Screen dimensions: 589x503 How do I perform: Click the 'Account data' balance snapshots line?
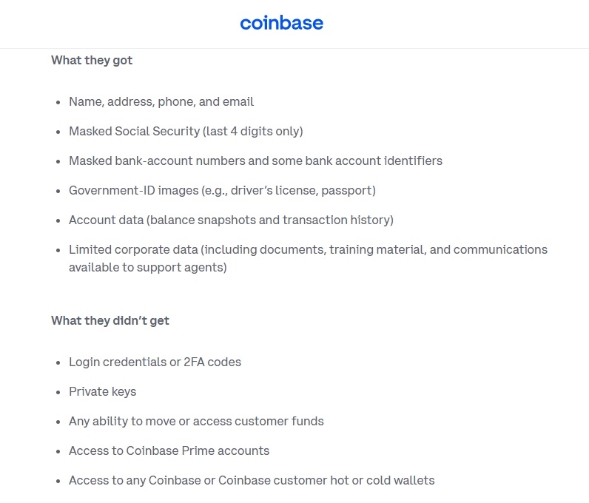pos(231,220)
